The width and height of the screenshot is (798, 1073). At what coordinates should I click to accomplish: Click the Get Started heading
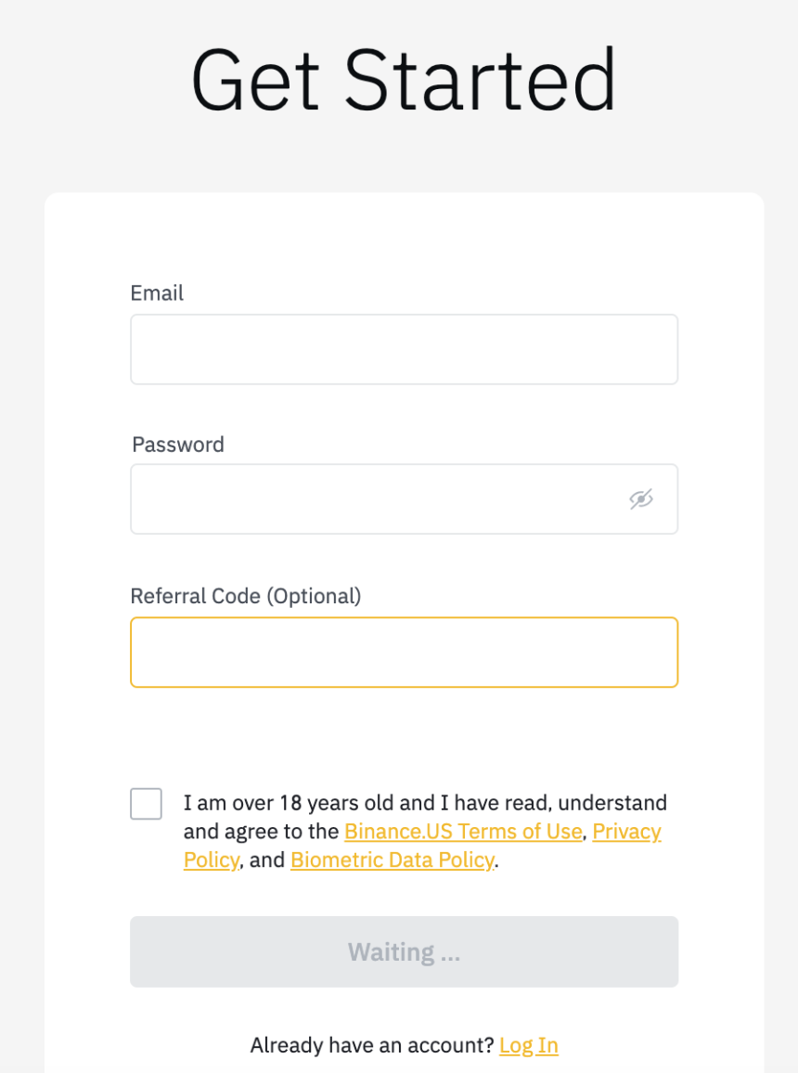[404, 80]
